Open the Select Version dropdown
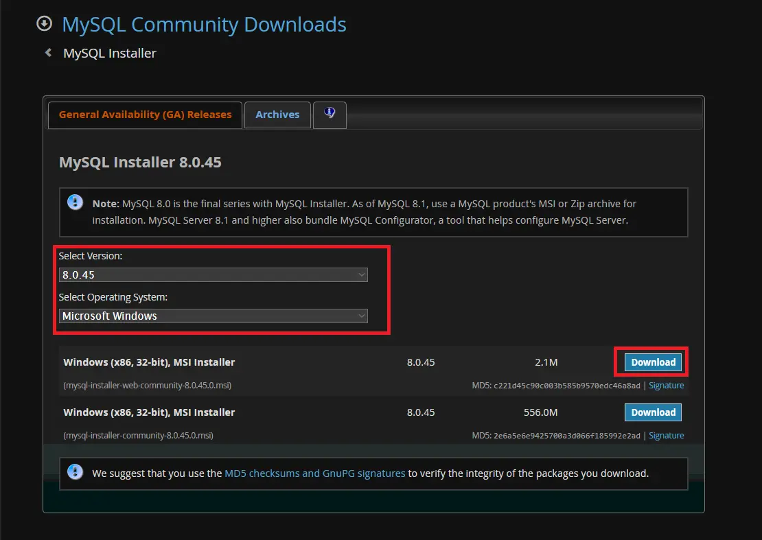This screenshot has width=762, height=540. click(x=213, y=274)
